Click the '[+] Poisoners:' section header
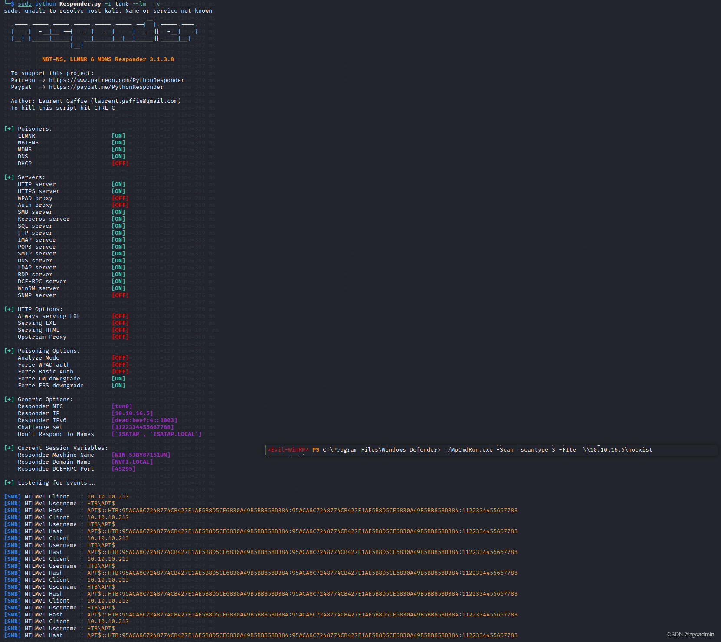The width and height of the screenshot is (721, 642). tap(28, 129)
